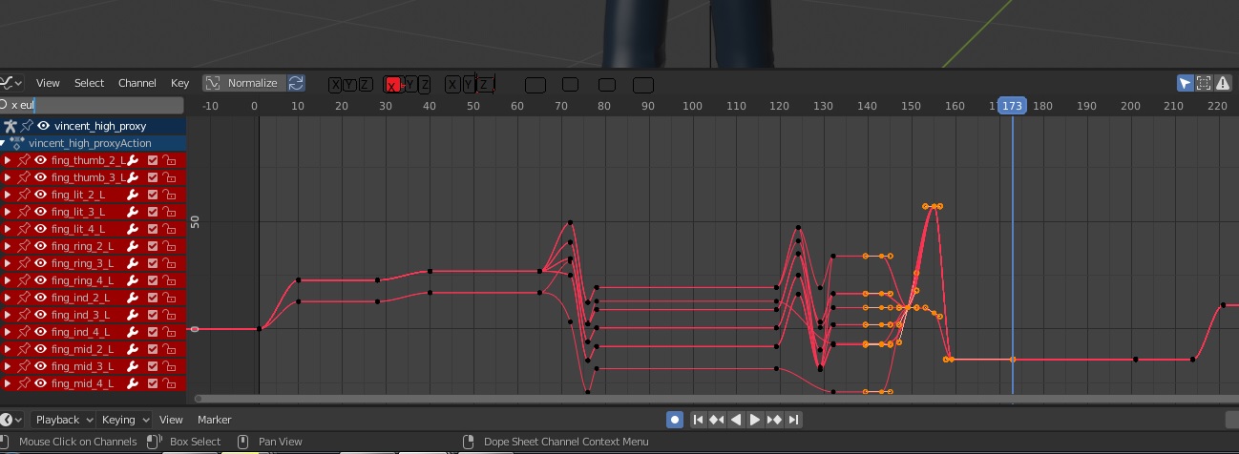The image size is (1239, 454).
Task: Expand the fing_ring_3_L channel group
Action: point(8,263)
